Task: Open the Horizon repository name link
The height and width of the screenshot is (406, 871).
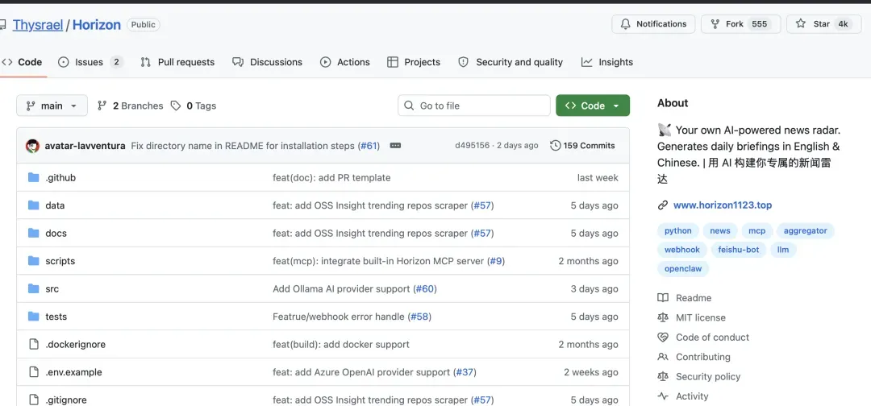Action: [x=97, y=24]
